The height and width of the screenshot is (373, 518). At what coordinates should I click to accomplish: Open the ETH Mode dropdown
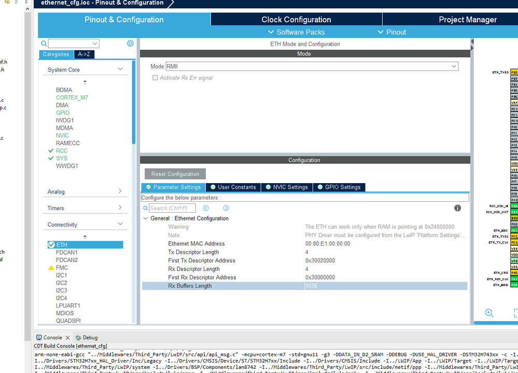312,66
